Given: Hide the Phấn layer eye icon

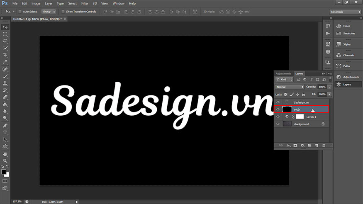Looking at the screenshot, I should [x=278, y=109].
